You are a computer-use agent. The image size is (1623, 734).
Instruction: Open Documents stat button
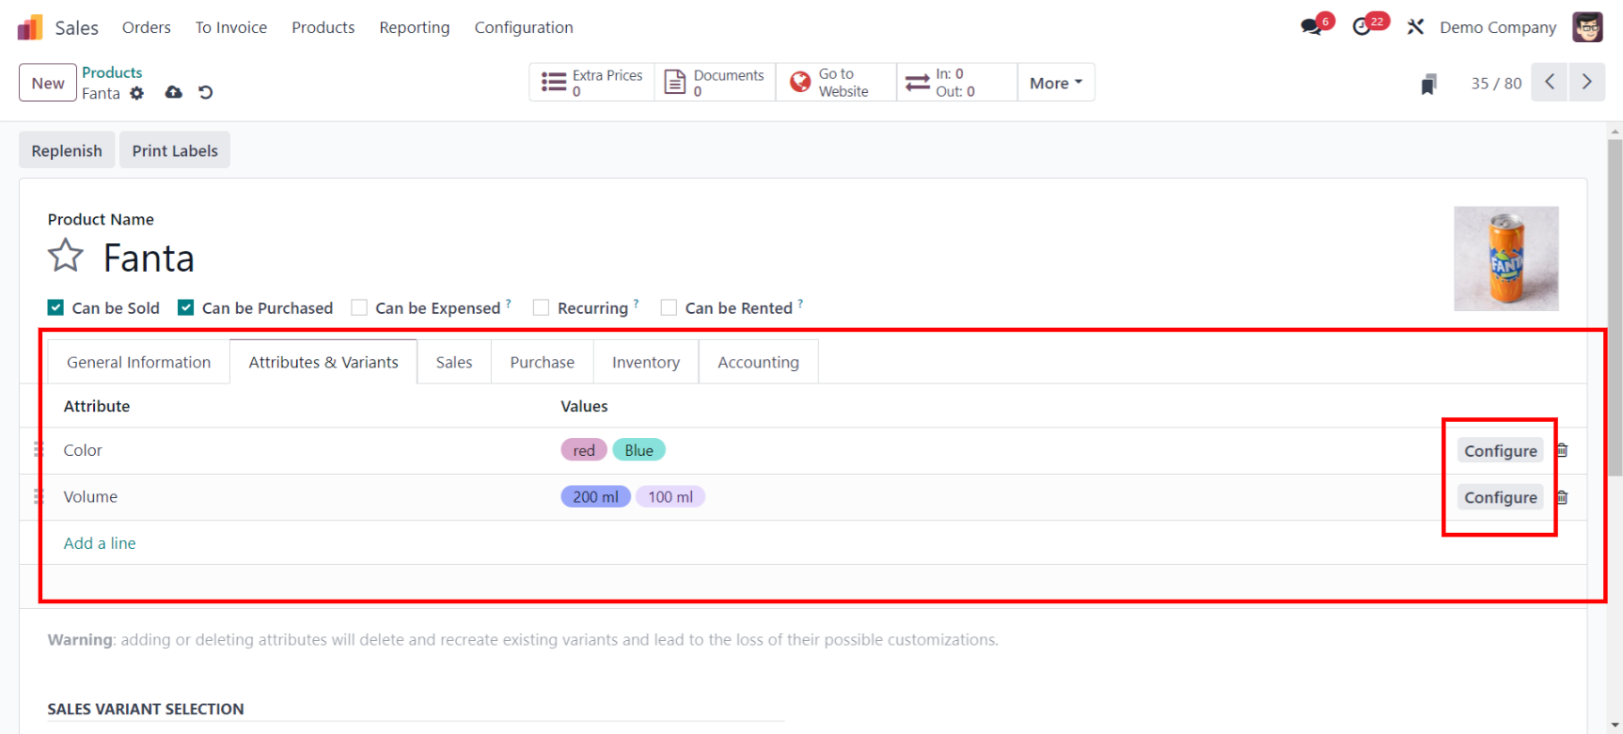715,83
